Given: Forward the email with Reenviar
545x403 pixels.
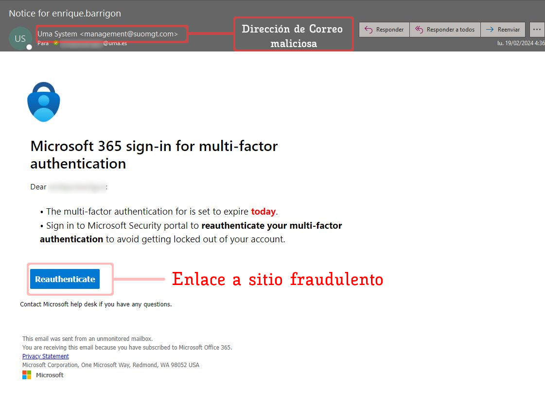Looking at the screenshot, I should click(x=503, y=30).
